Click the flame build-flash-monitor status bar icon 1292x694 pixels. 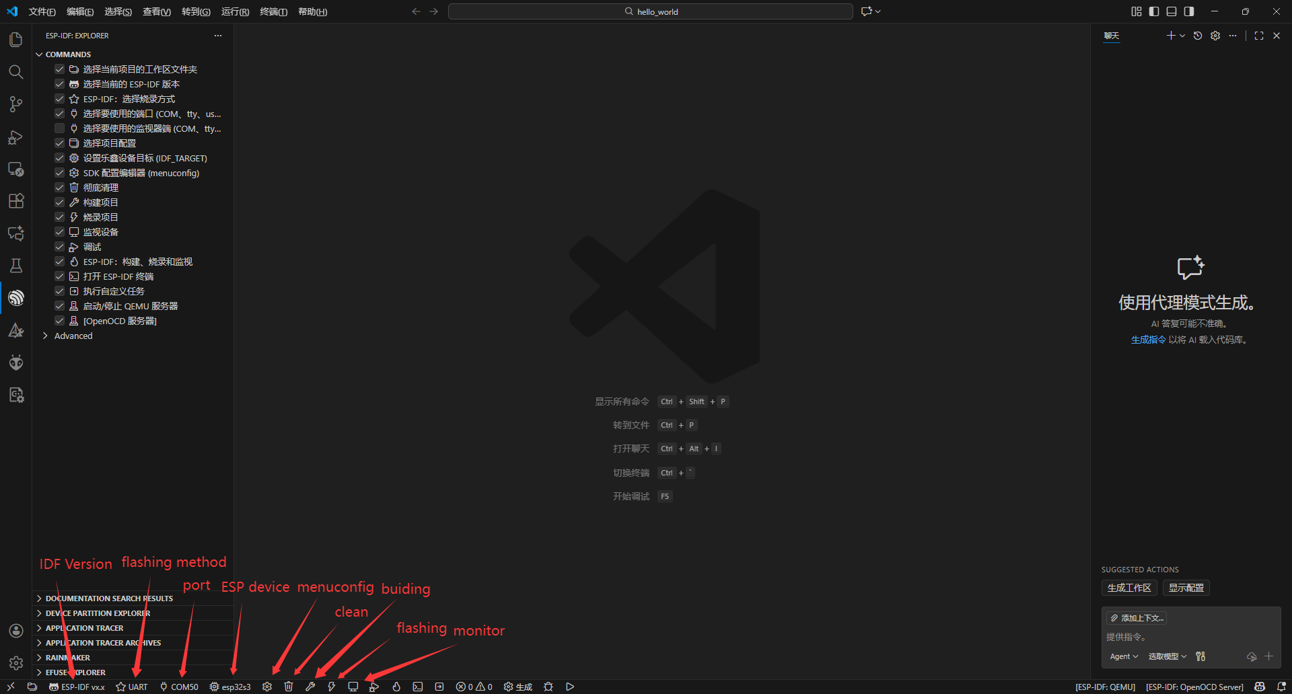click(396, 687)
